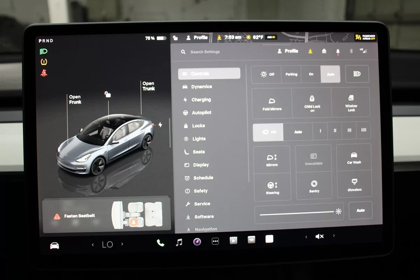This screenshot has width=420, height=280.
Task: Set headlights to Parking
Action: pos(291,74)
